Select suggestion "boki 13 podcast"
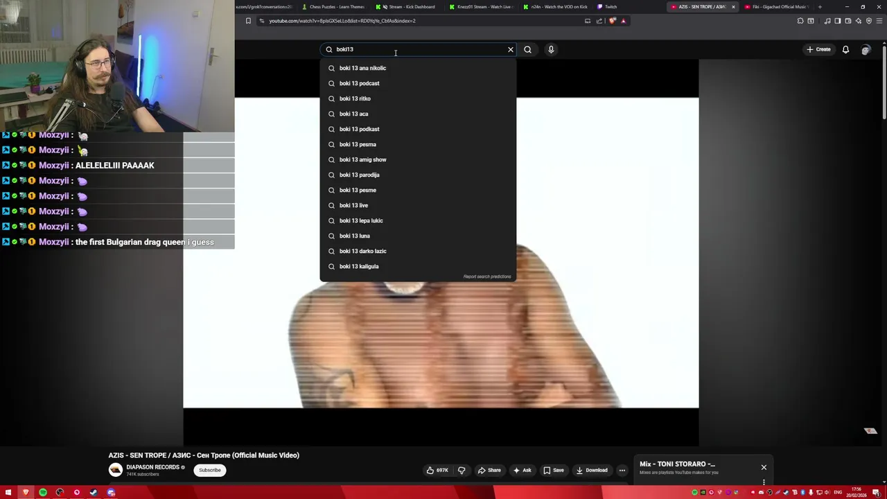 (x=418, y=83)
